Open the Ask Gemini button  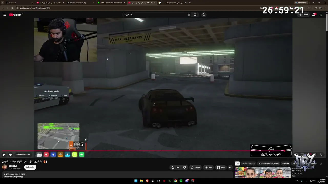click(x=301, y=3)
